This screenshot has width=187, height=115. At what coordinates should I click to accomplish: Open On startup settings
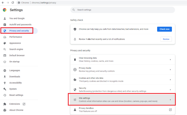14,62
